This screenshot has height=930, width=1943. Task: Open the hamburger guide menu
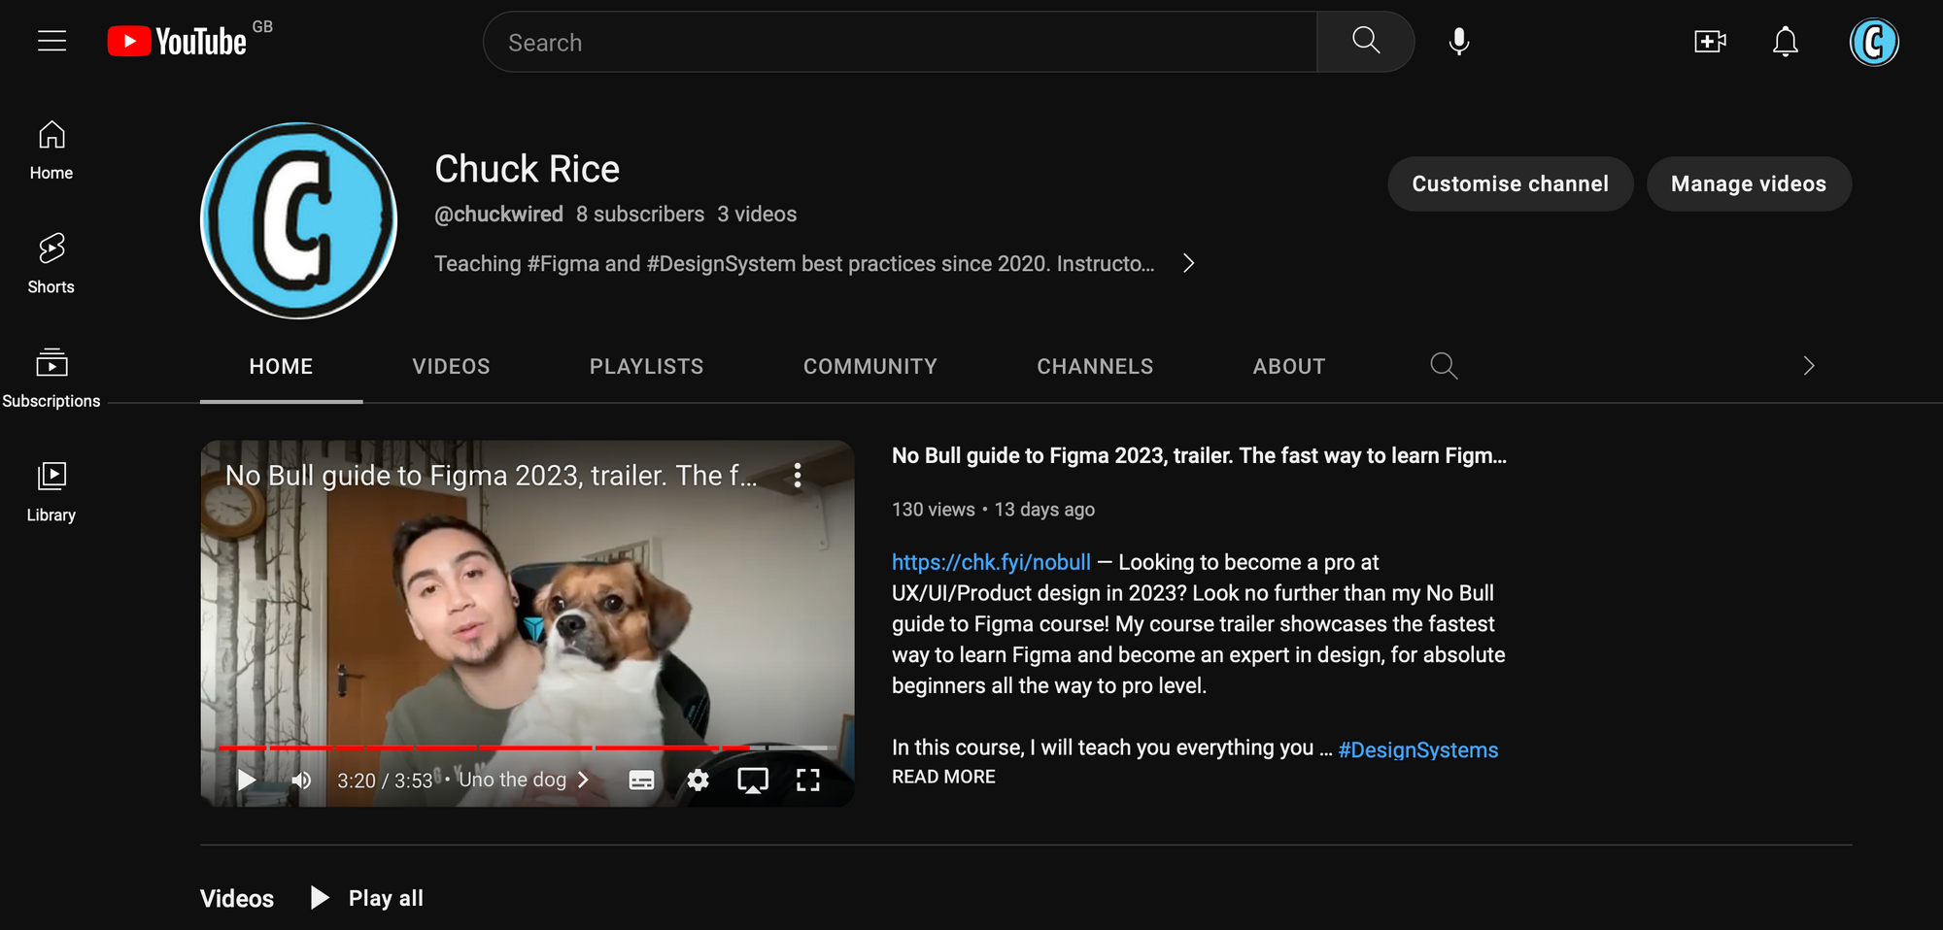[51, 41]
